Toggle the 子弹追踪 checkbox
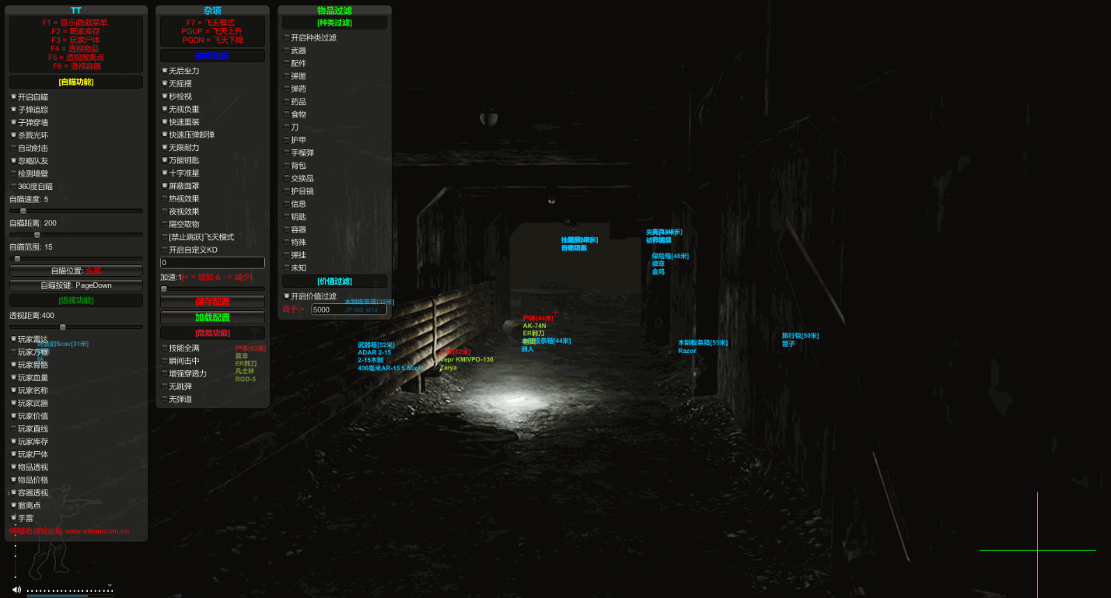Image resolution: width=1111 pixels, height=598 pixels. pyautogui.click(x=13, y=110)
